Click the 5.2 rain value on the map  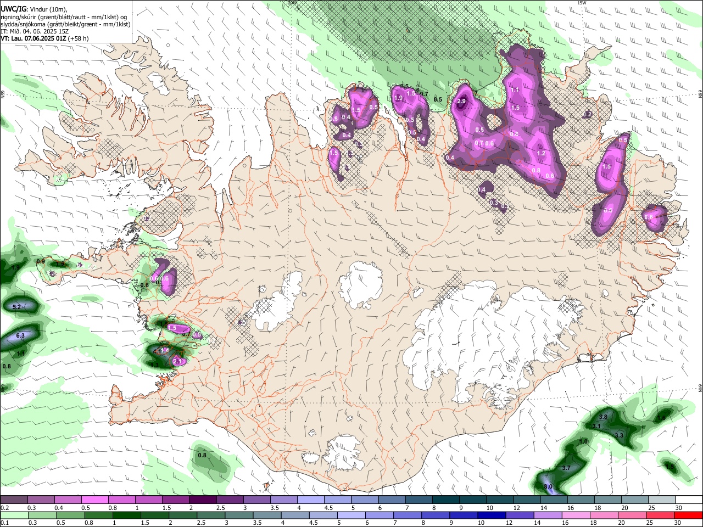16,307
